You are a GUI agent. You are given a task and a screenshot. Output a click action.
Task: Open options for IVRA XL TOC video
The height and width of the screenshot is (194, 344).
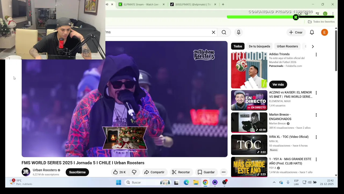[x=316, y=137]
